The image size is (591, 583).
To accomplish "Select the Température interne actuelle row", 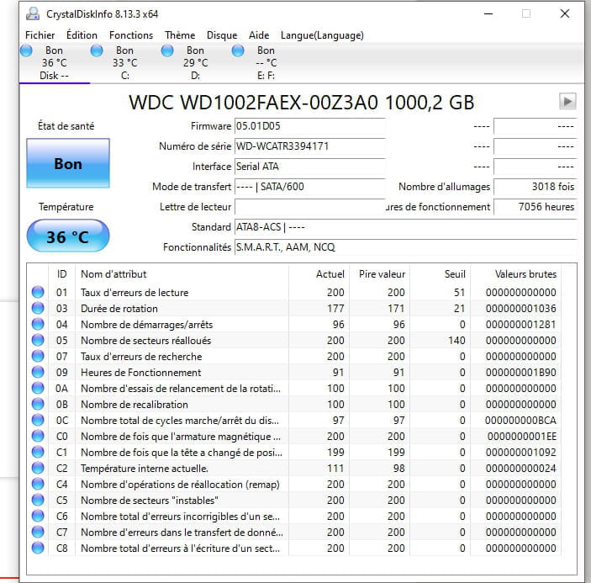I will click(x=294, y=469).
